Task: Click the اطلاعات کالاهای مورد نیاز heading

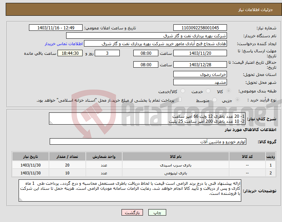Action: pyautogui.click(x=250, y=130)
